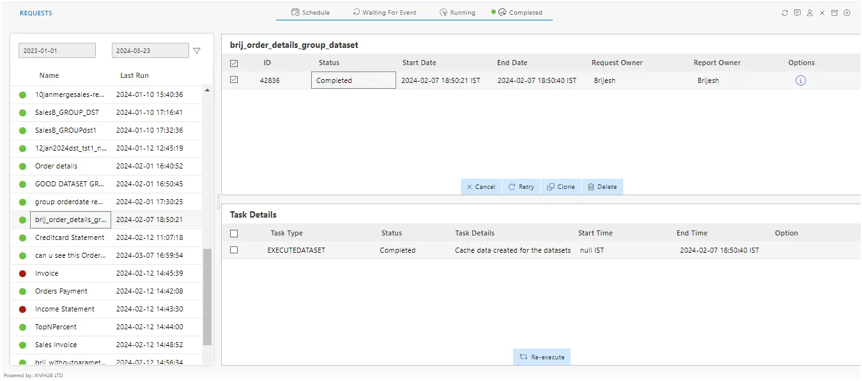862x381 pixels.
Task: Click End Date column header in requests table
Action: pyautogui.click(x=512, y=63)
